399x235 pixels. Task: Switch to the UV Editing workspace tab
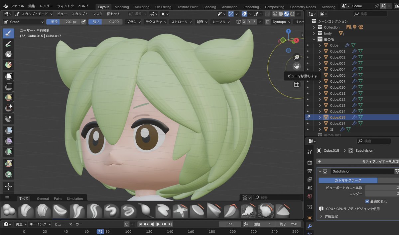tap(163, 7)
